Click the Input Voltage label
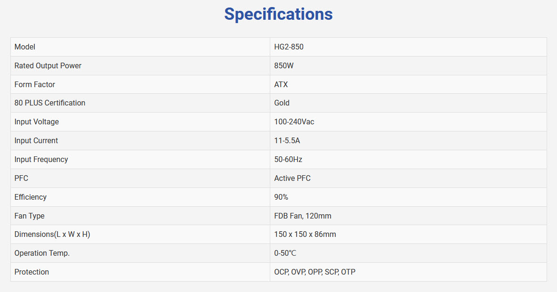The width and height of the screenshot is (557, 292). (37, 122)
